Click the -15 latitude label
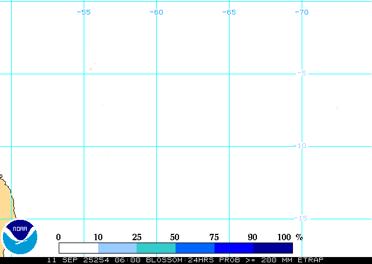Image resolution: width=372 pixels, height=264 pixels. pos(300,218)
